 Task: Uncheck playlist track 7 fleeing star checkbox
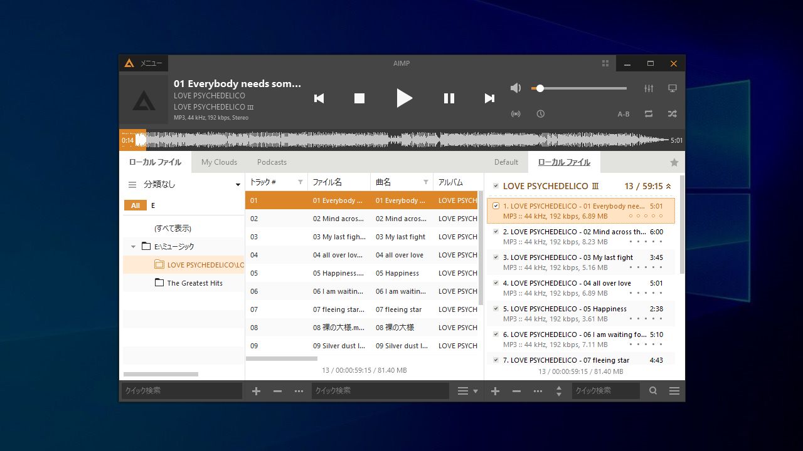[x=496, y=360]
